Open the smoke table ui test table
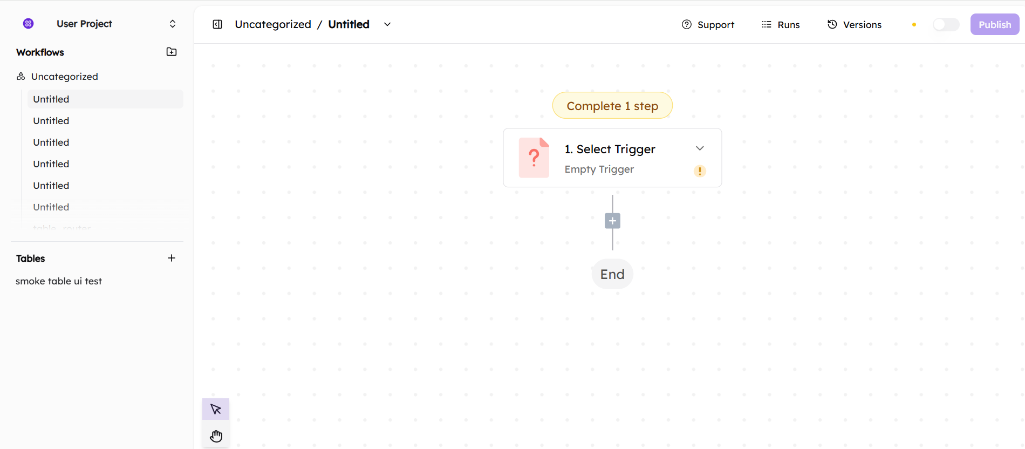This screenshot has width=1025, height=449. pyautogui.click(x=59, y=281)
